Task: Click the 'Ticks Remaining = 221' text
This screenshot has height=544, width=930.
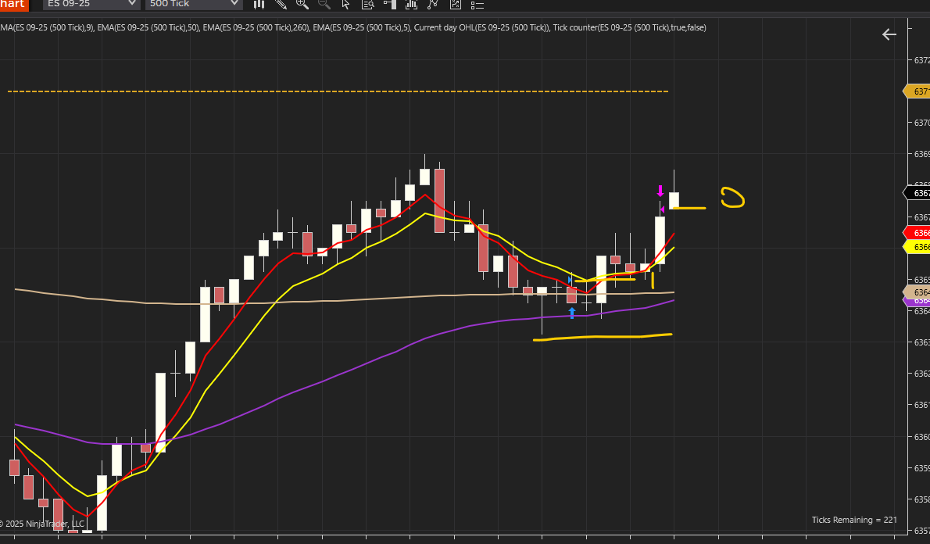Action: [854, 520]
